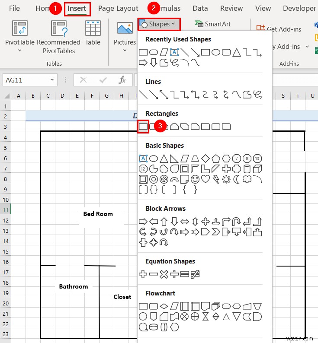This screenshot has width=318, height=343.
Task: Select the Scribble line in Lines section
Action: click(257, 95)
